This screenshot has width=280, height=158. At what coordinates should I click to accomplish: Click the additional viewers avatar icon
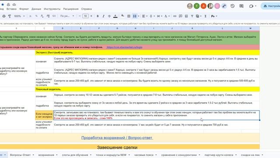click(224, 6)
